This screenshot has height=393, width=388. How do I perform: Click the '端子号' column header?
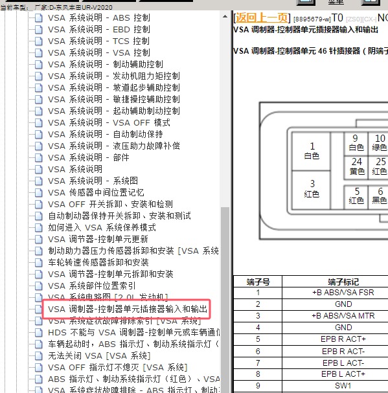pos(258,282)
